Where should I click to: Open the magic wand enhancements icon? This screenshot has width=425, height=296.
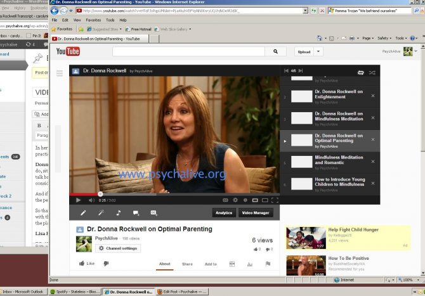101,213
